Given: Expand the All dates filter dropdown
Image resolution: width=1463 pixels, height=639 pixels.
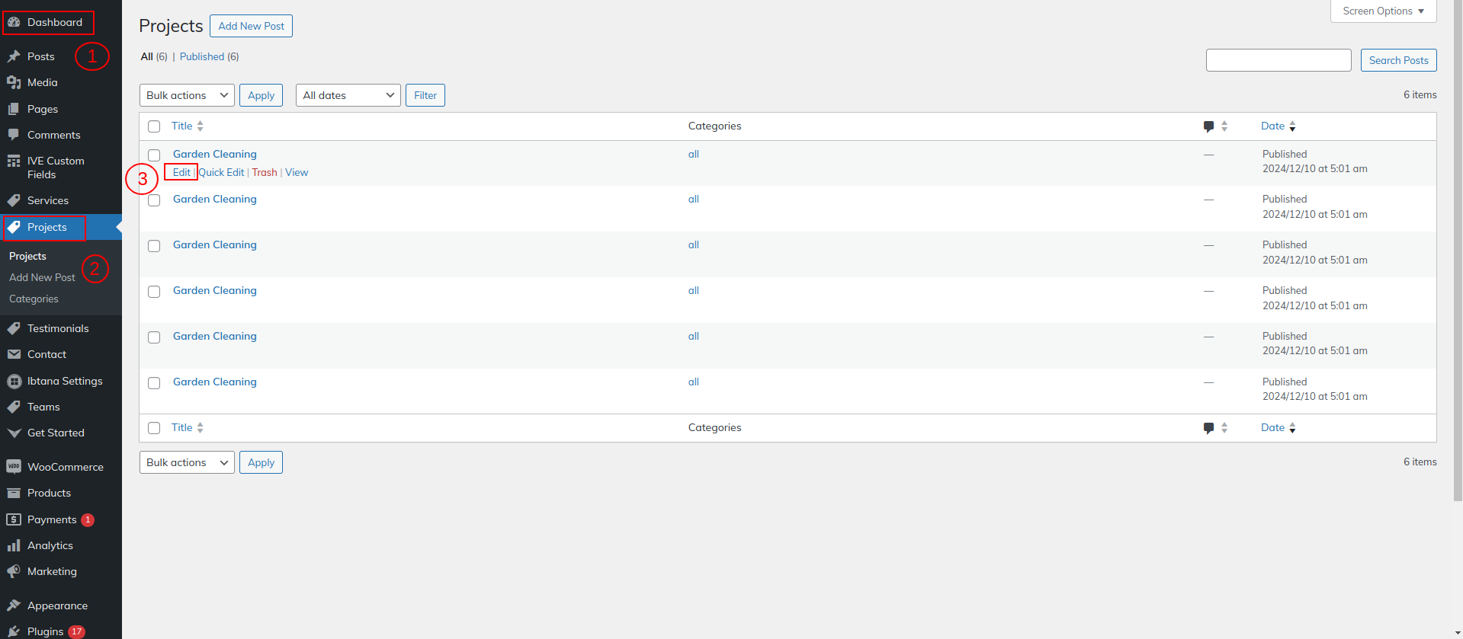Looking at the screenshot, I should tap(348, 95).
